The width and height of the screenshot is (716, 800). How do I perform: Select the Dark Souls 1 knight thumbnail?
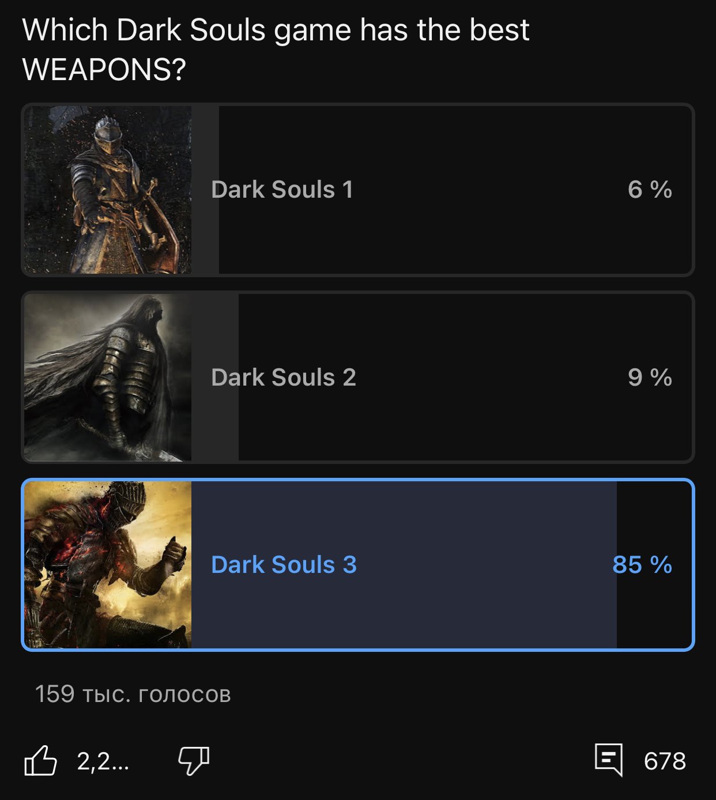[x=108, y=190]
